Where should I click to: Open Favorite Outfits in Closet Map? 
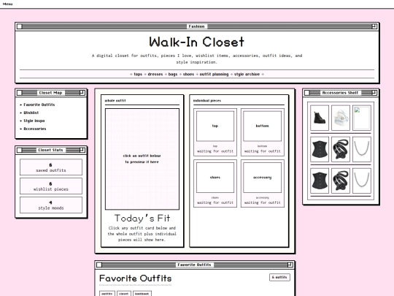39,105
